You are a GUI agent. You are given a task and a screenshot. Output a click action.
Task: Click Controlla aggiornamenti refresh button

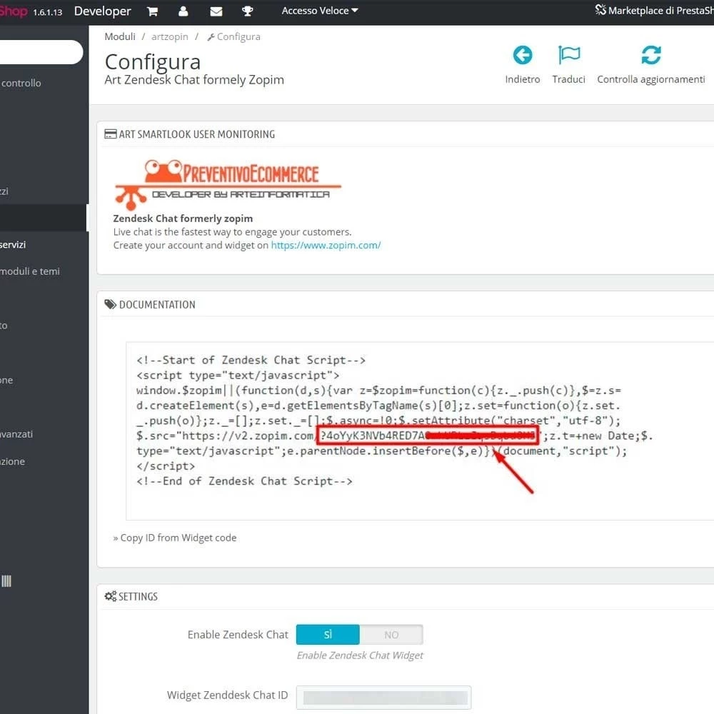click(650, 65)
